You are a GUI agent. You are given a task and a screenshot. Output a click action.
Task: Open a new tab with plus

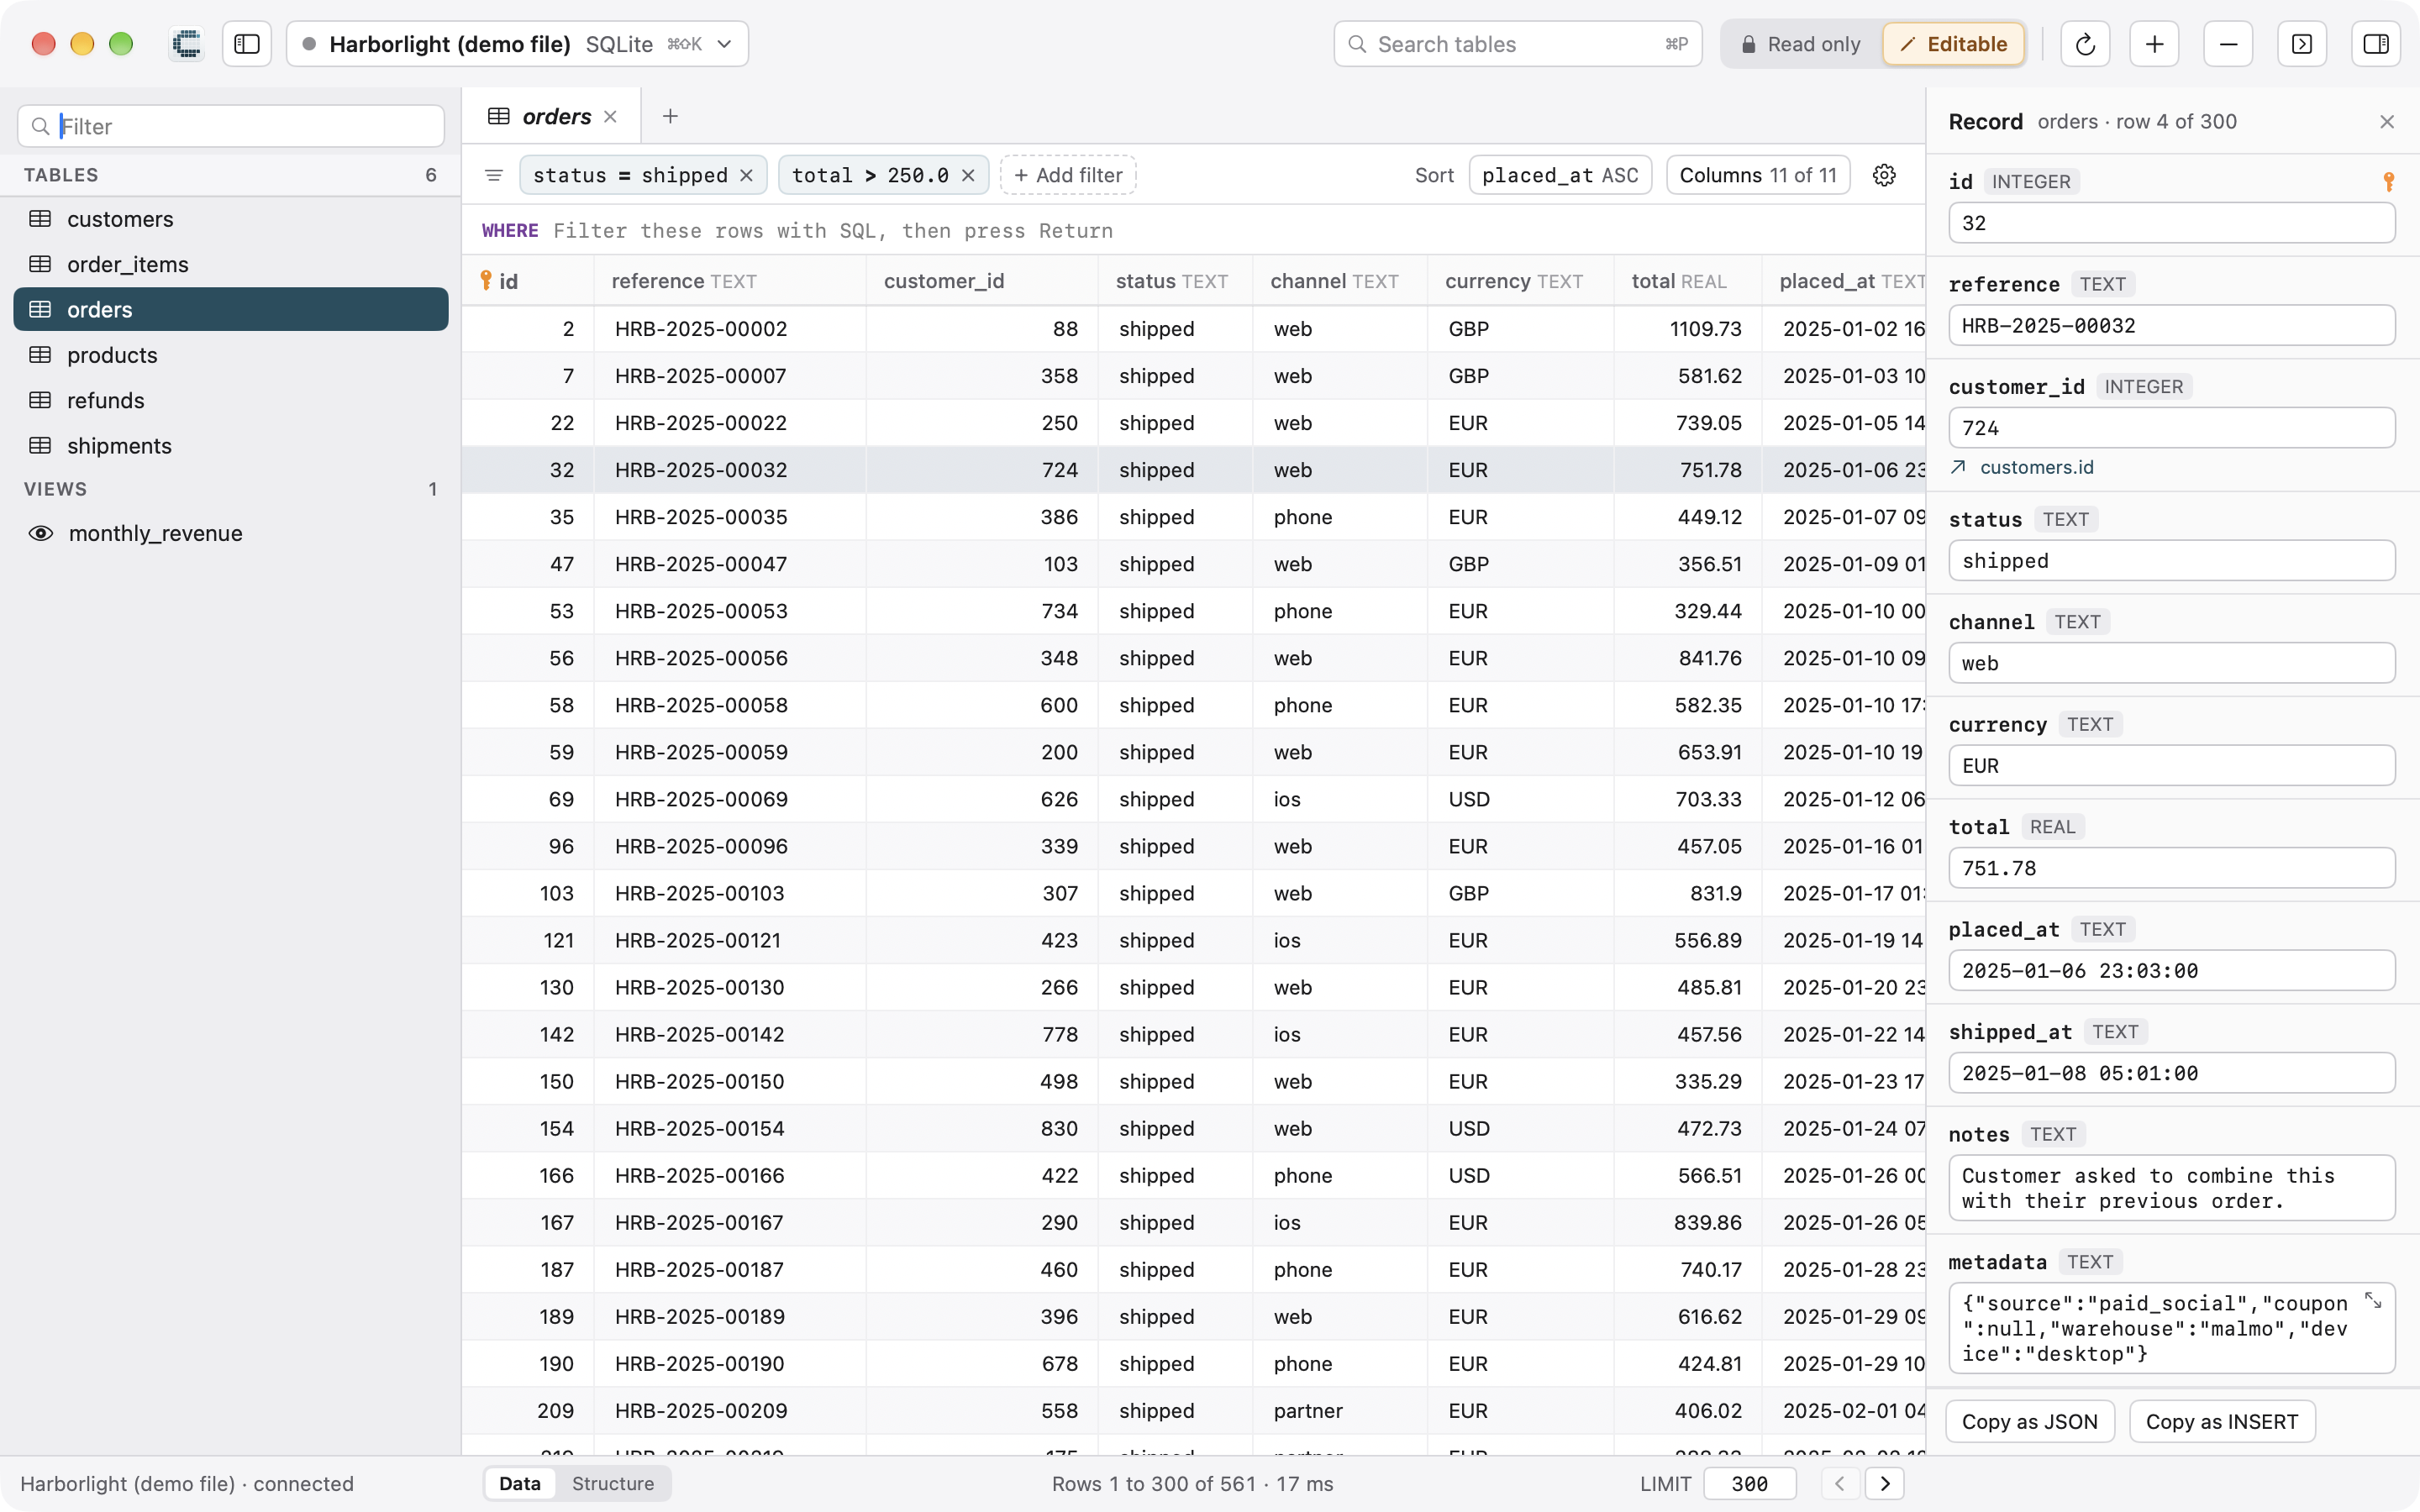[670, 117]
